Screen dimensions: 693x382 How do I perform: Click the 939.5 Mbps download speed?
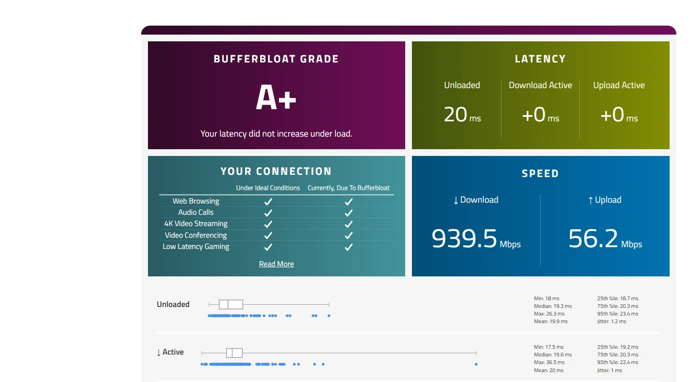(476, 239)
